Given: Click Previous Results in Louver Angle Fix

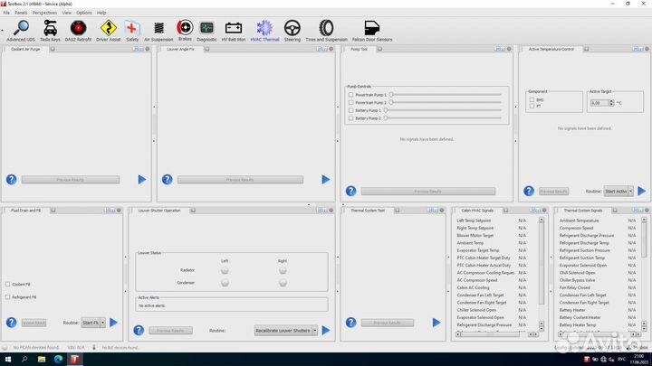Looking at the screenshot, I should coord(240,180).
